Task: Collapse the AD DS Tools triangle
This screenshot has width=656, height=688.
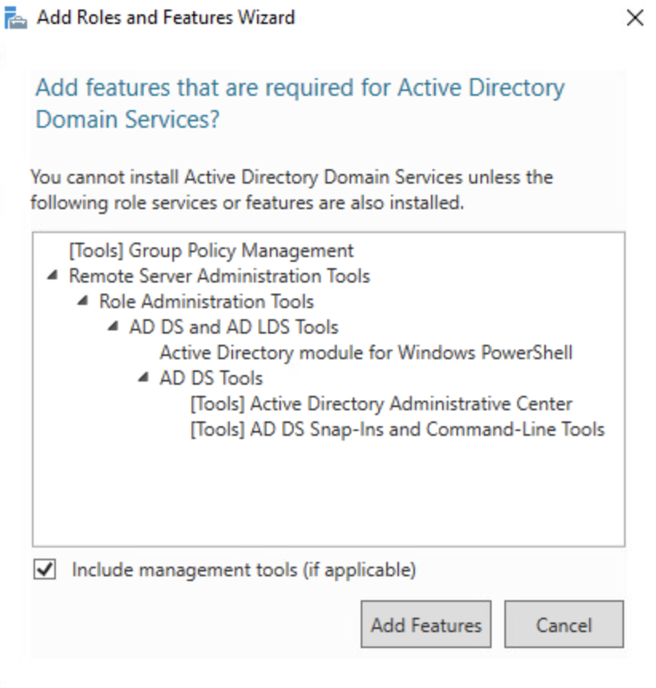Action: click(144, 378)
